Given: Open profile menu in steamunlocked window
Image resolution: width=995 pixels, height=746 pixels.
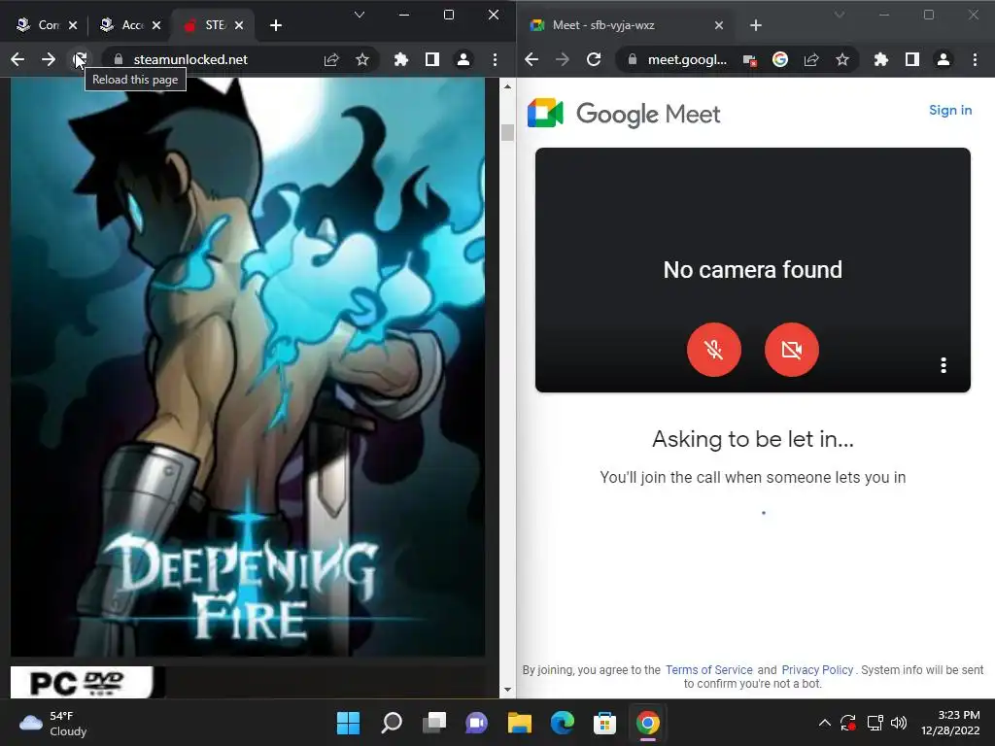Looking at the screenshot, I should tap(463, 59).
